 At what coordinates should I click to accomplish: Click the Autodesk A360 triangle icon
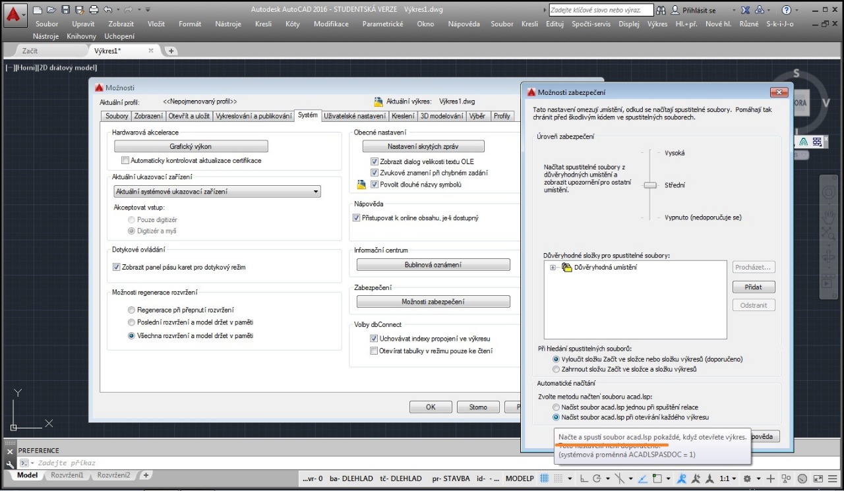(x=760, y=10)
